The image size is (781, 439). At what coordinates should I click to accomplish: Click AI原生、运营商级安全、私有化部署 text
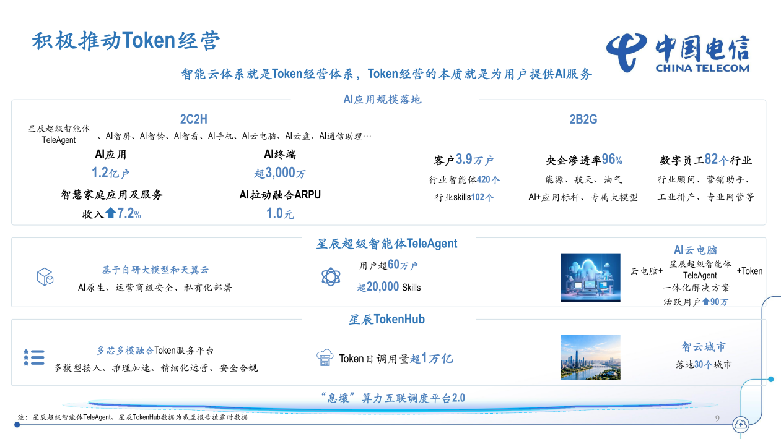(x=155, y=288)
